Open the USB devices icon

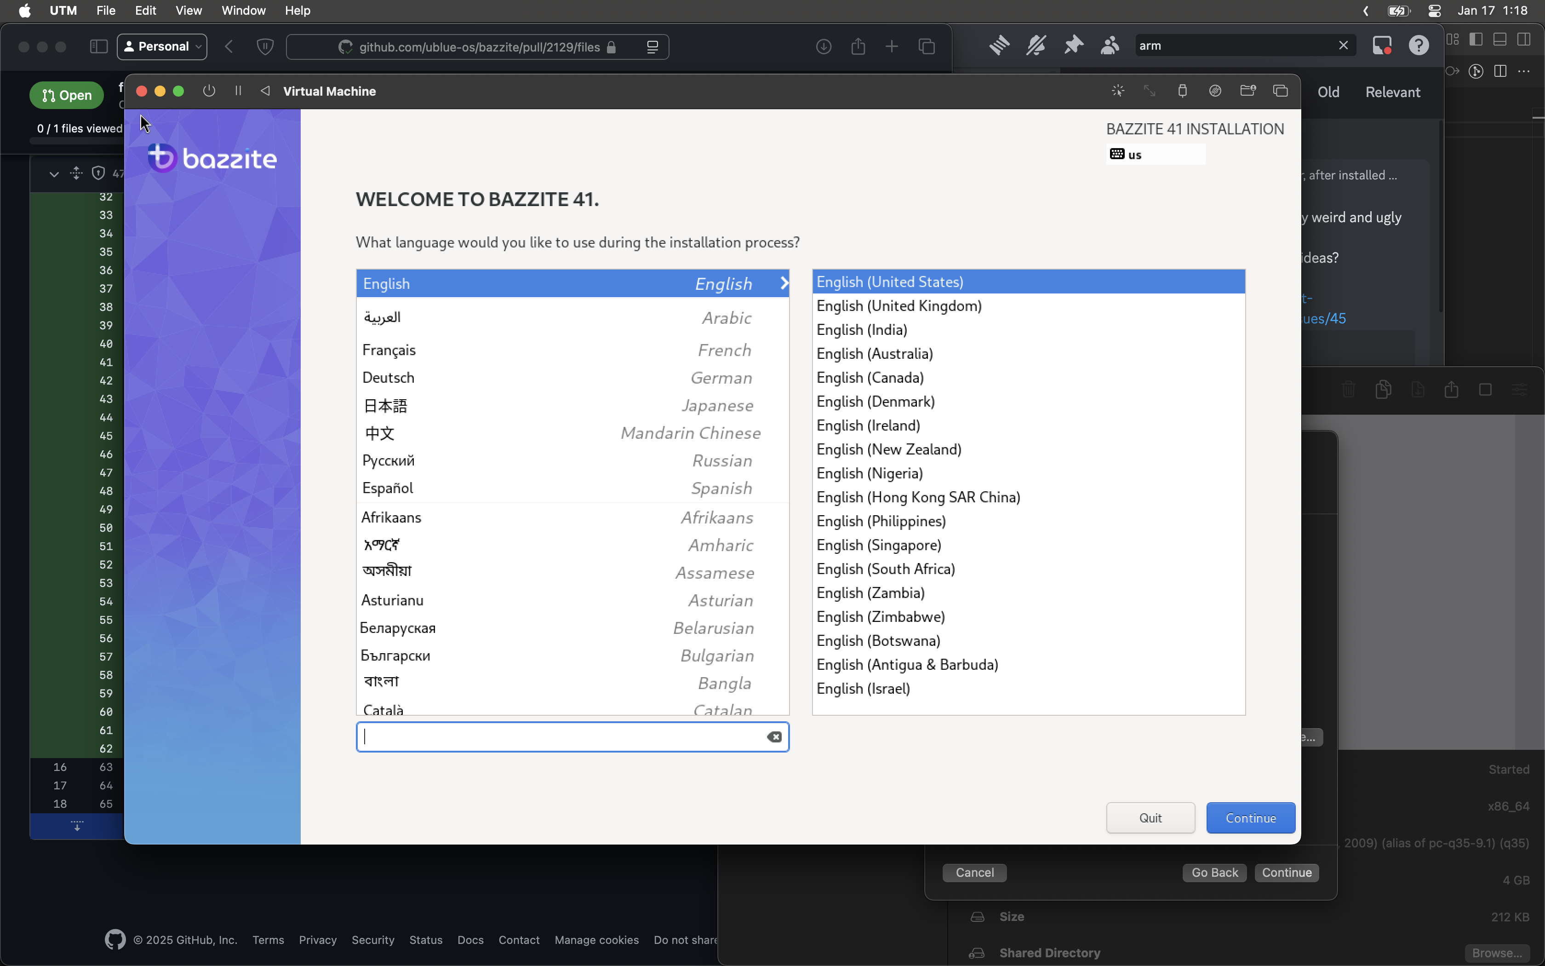click(1182, 91)
